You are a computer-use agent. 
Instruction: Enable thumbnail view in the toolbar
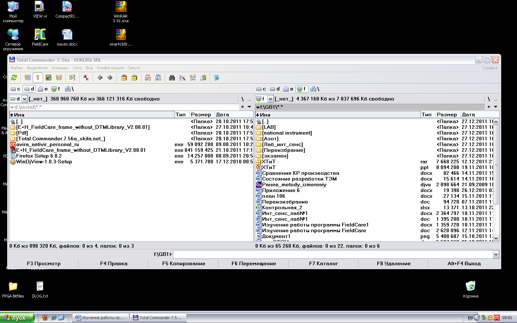coord(48,78)
